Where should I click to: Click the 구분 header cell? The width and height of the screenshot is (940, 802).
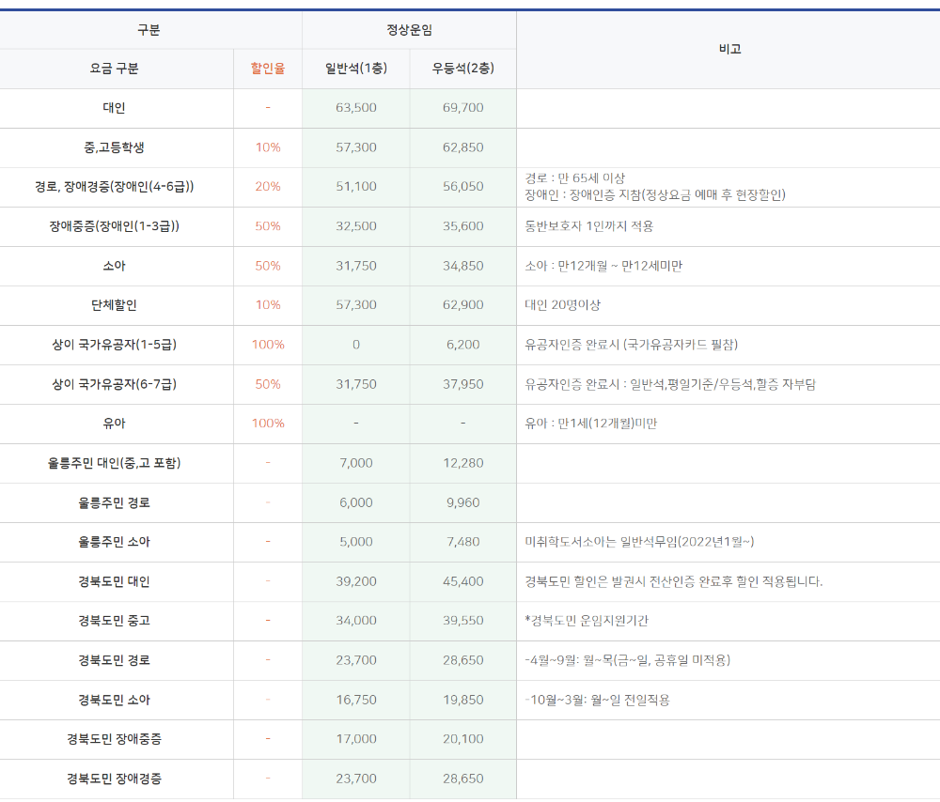(149, 29)
